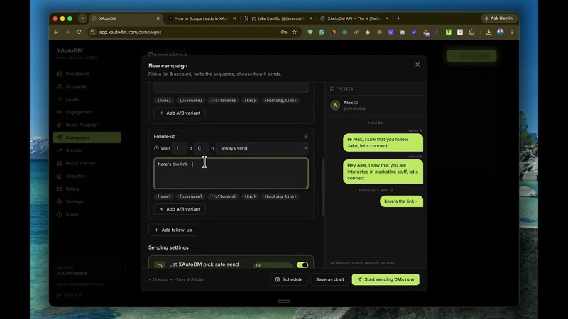Open Dashboard in sidebar
The image size is (568, 319).
click(x=87, y=74)
